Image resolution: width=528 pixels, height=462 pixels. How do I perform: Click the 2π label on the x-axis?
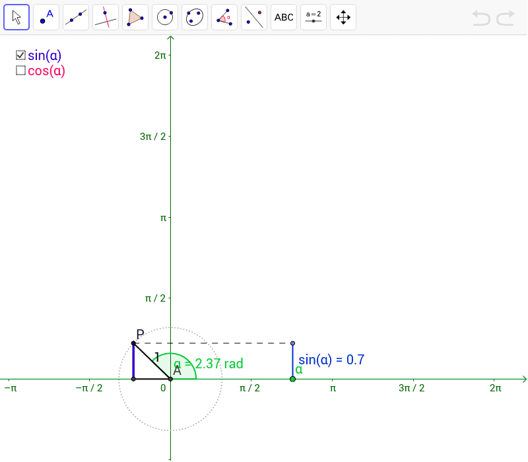(496, 388)
